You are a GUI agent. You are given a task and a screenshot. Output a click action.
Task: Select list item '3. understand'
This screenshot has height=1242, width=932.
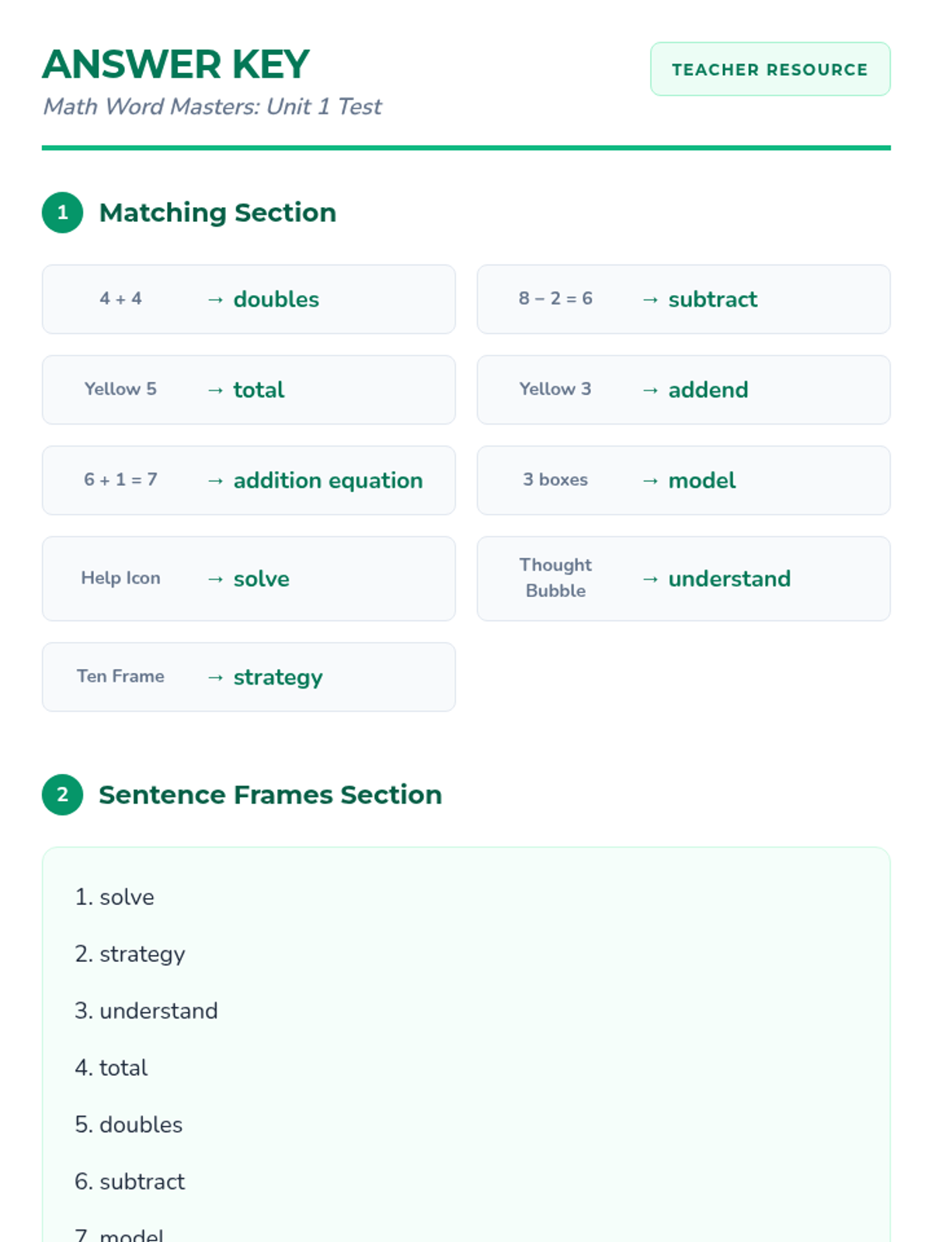pos(147,1011)
